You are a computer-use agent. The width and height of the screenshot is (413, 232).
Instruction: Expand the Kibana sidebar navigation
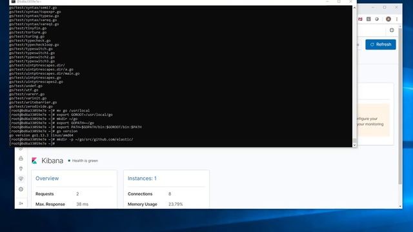21,204
